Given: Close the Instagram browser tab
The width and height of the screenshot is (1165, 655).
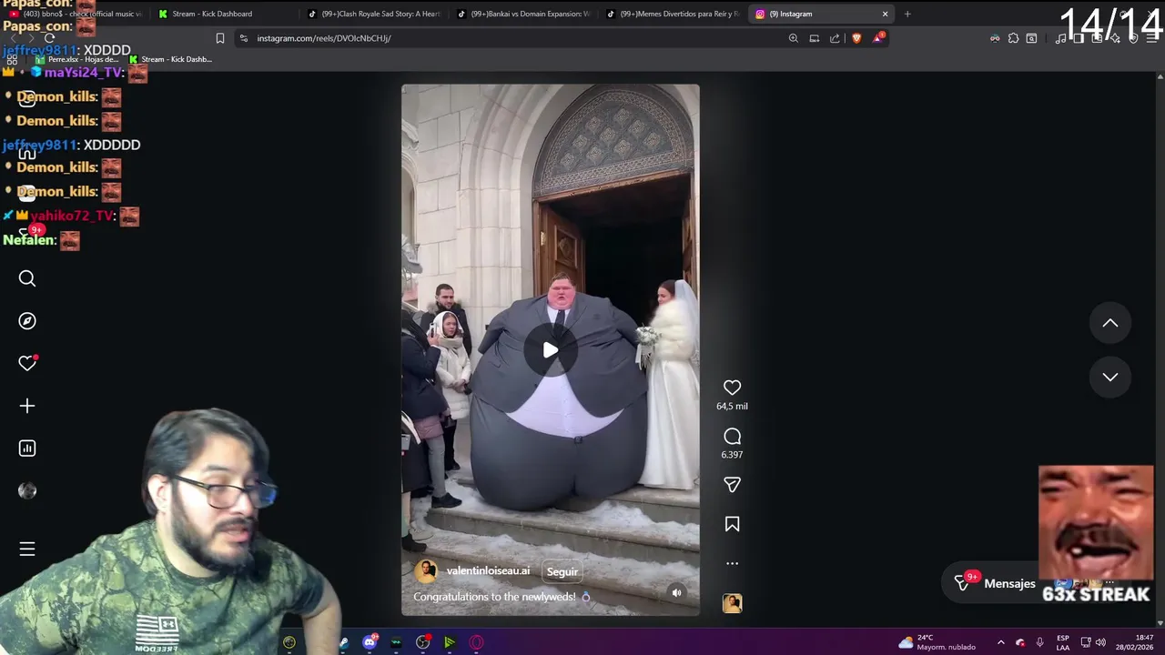Looking at the screenshot, I should [x=885, y=14].
